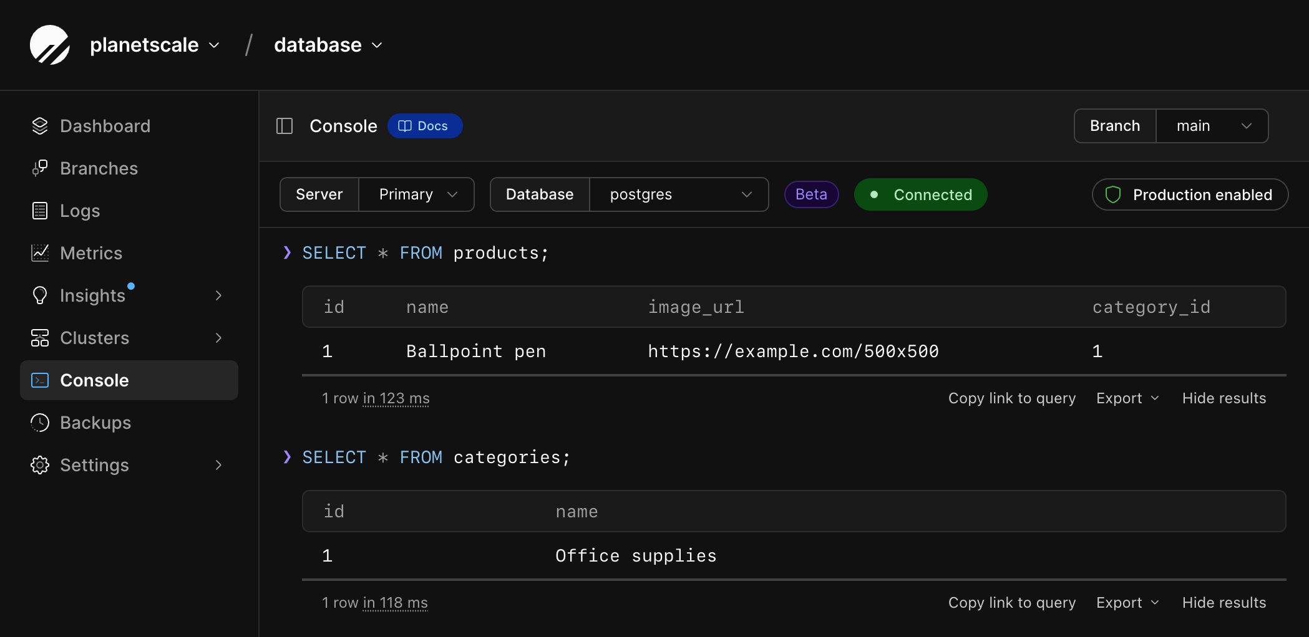Click the name header in categories table

click(577, 512)
